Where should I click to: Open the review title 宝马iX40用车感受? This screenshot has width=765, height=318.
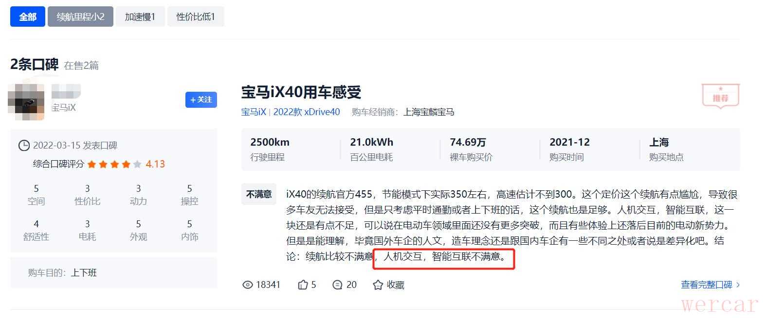[x=301, y=92]
